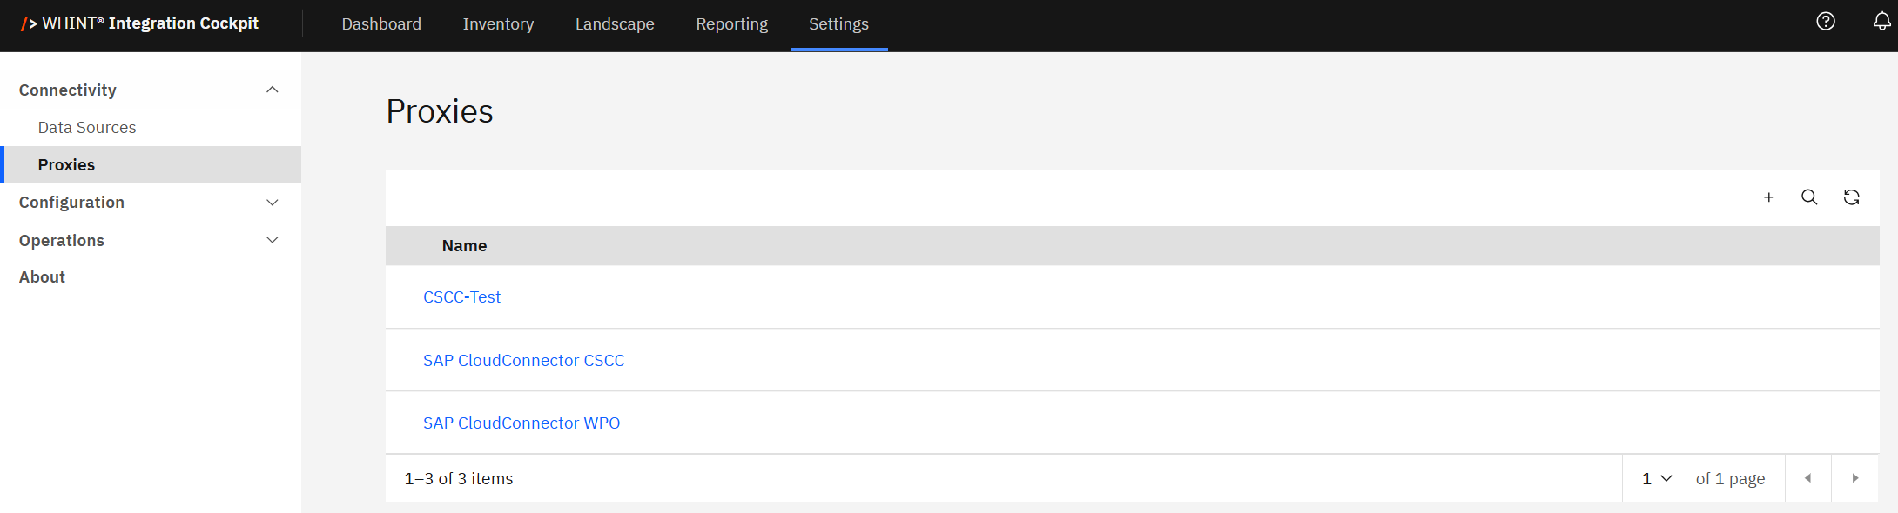Open the CSCC-Test proxy link
This screenshot has height=513, width=1898.
[x=461, y=297]
